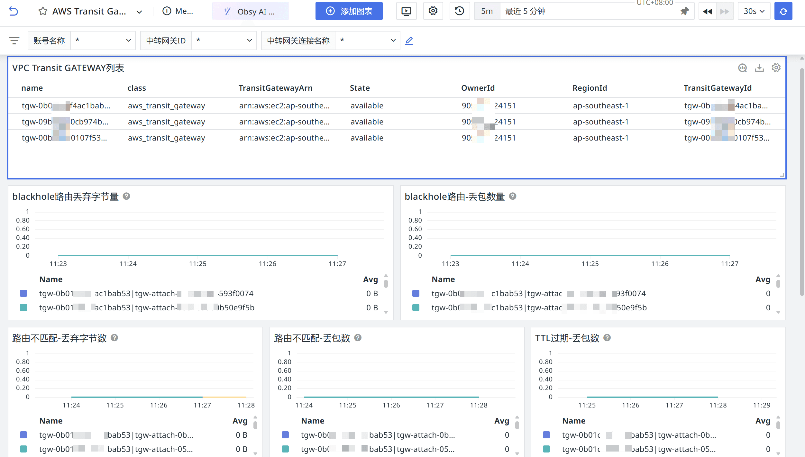Select the tgw-00b... row name cell

[x=64, y=138]
